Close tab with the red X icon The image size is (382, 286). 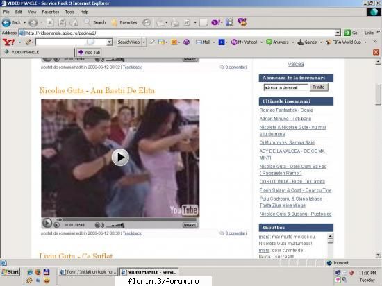pos(376,52)
